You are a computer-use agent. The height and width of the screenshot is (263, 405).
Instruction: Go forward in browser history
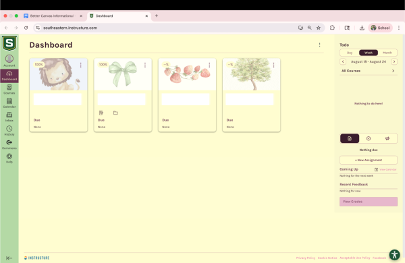(16, 28)
